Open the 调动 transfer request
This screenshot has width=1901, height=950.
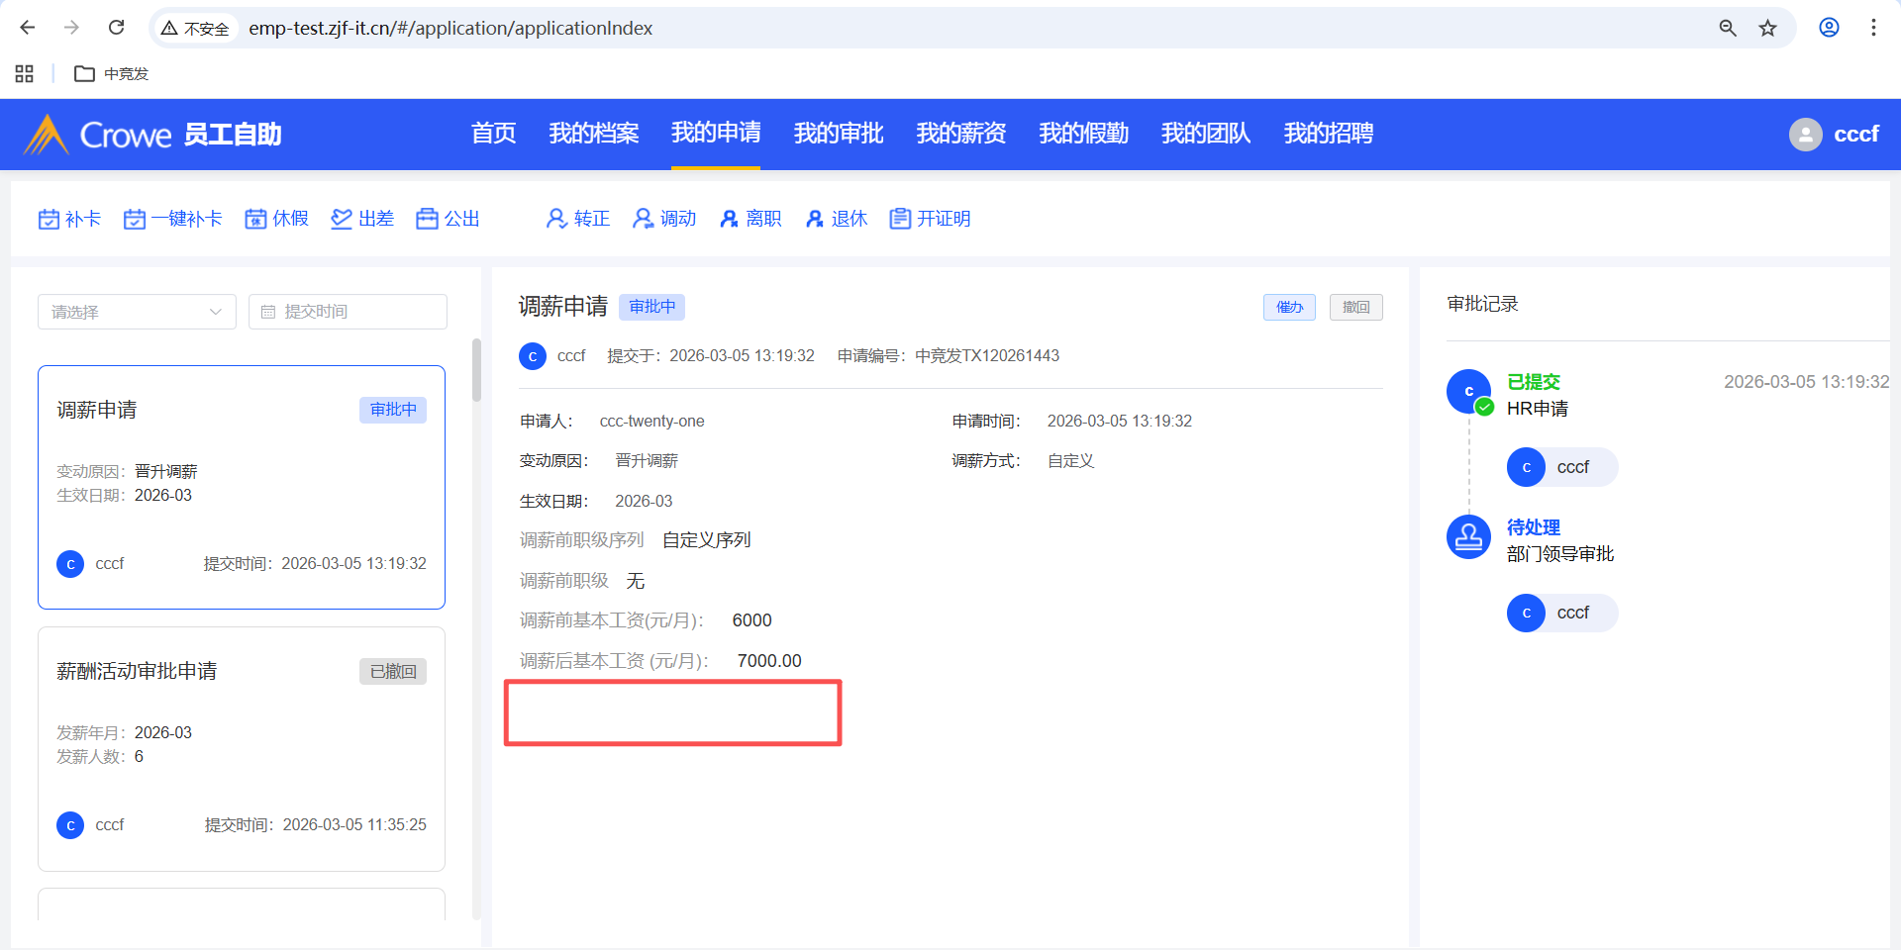[664, 219]
